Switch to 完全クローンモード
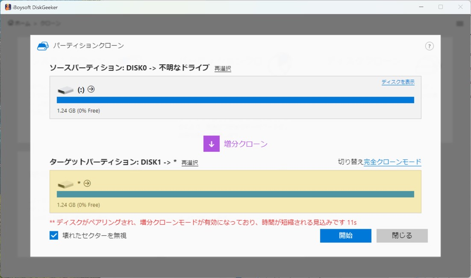 point(392,162)
